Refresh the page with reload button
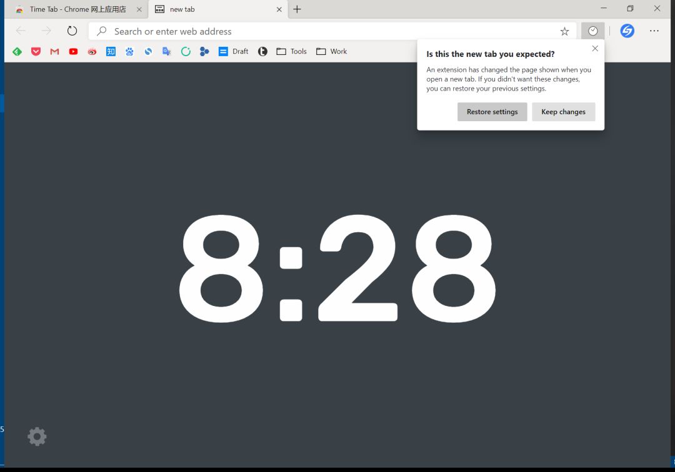This screenshot has height=472, width=675. [x=72, y=31]
